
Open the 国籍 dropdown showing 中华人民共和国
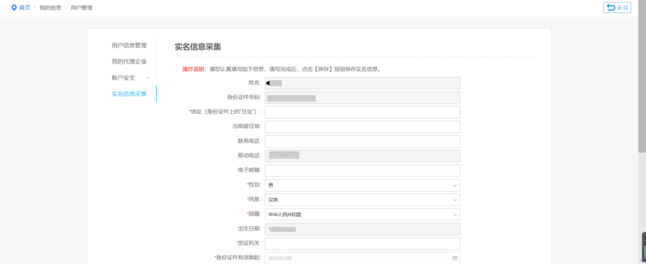[x=362, y=214]
